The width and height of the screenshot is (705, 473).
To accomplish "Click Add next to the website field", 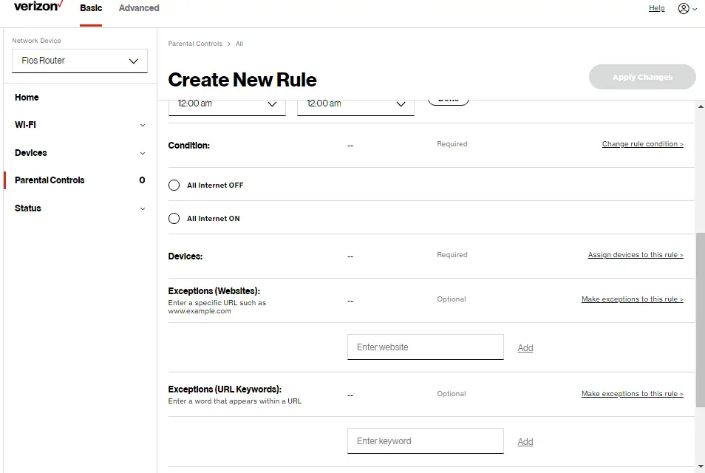I will point(525,347).
